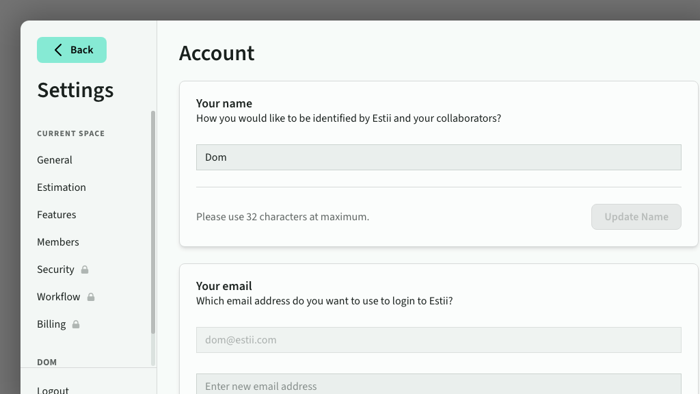The image size is (700, 394).
Task: Open General settings
Action: pos(55,160)
